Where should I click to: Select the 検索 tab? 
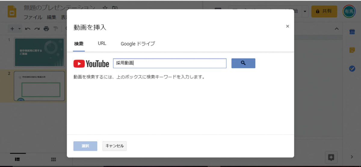[x=79, y=44]
